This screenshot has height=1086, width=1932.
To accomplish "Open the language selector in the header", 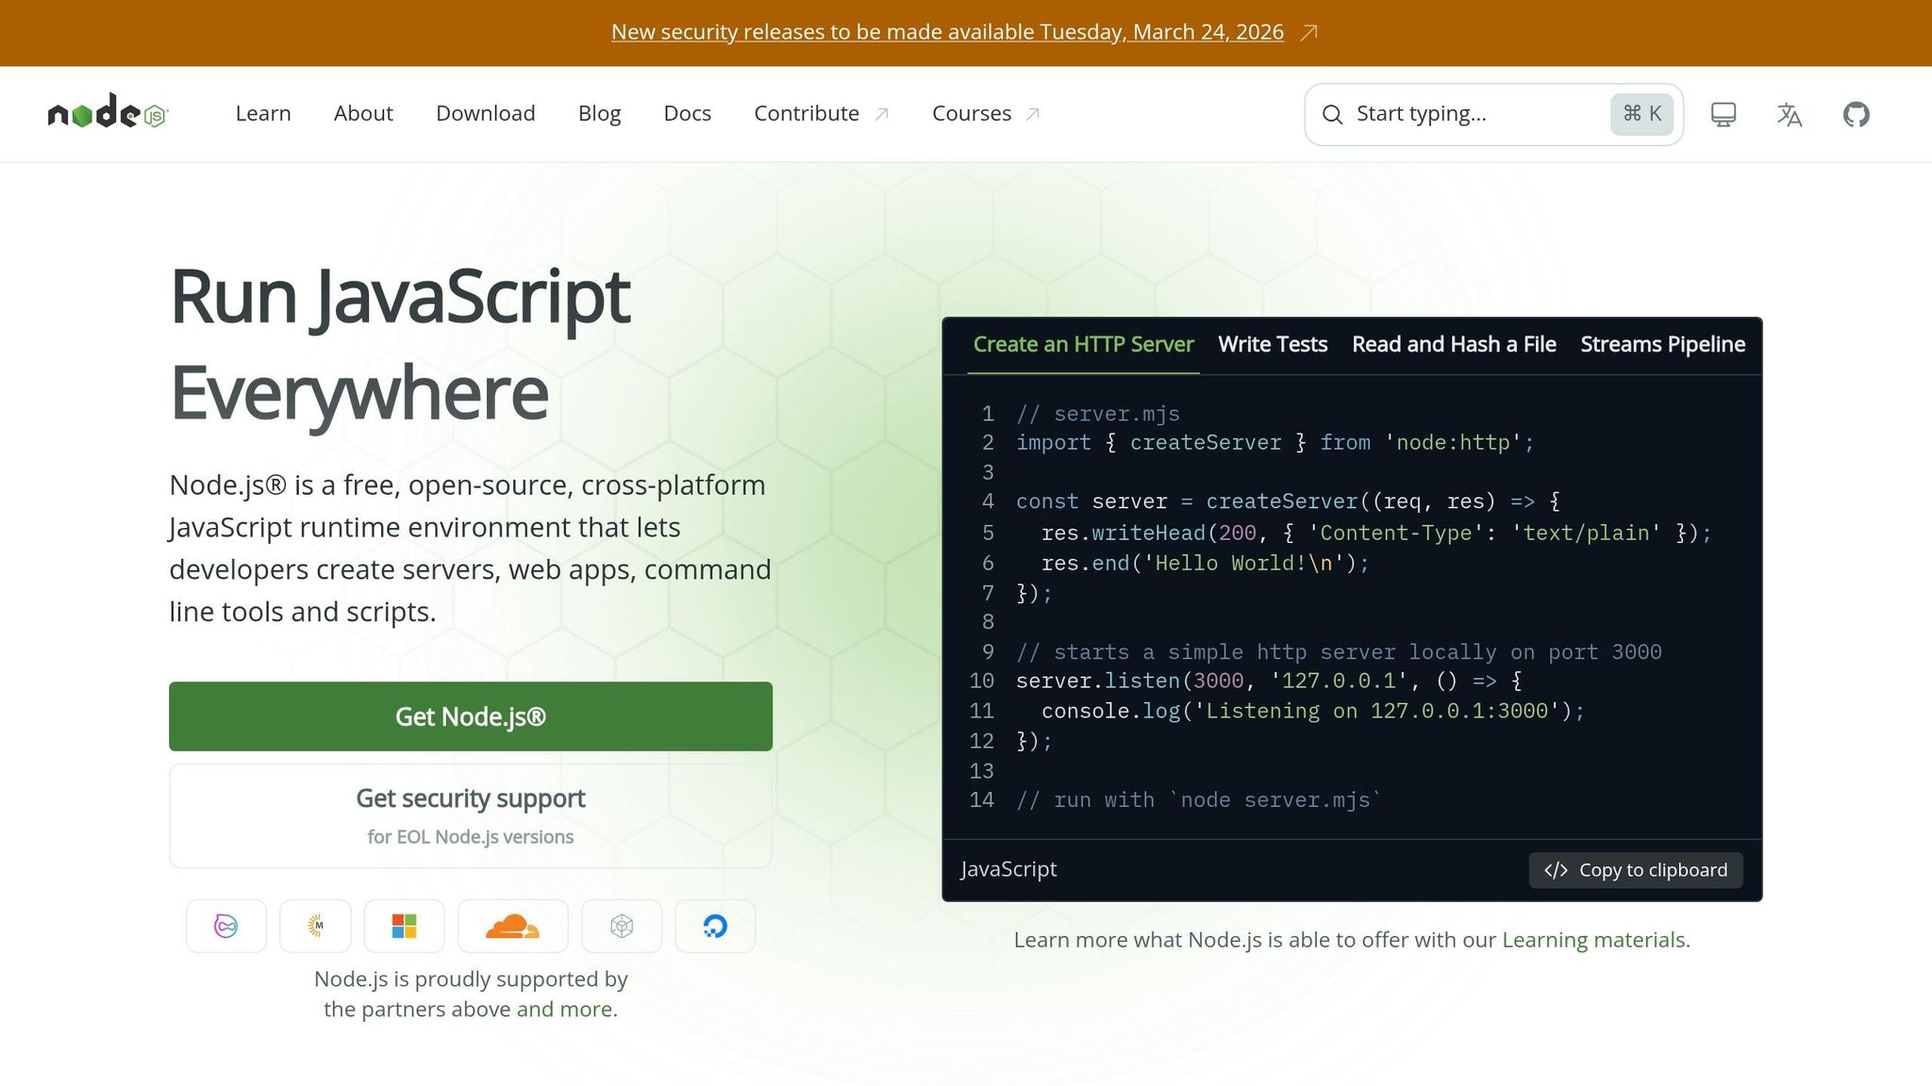I will point(1789,113).
